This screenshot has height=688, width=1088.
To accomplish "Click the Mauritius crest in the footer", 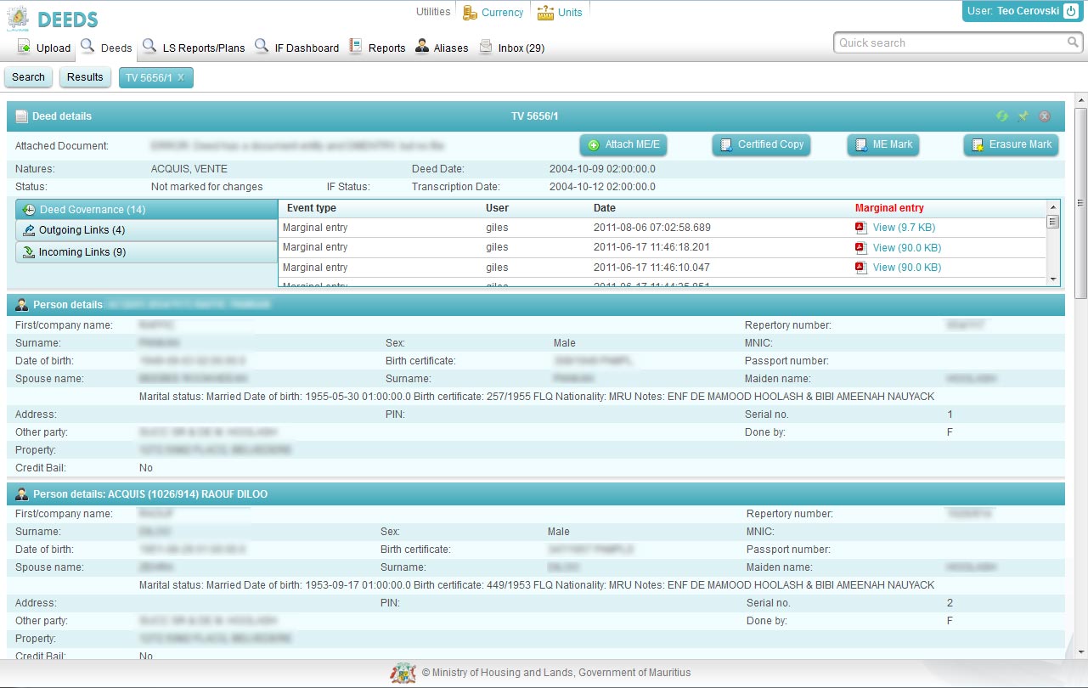I will [403, 673].
